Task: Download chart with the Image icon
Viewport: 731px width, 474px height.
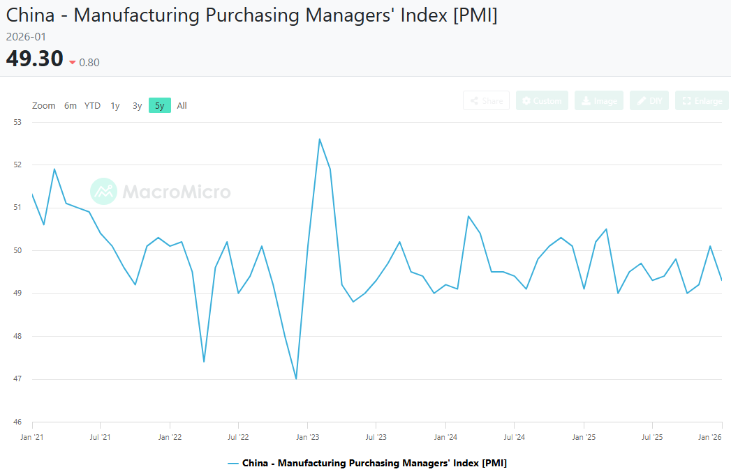Action: 585,101
